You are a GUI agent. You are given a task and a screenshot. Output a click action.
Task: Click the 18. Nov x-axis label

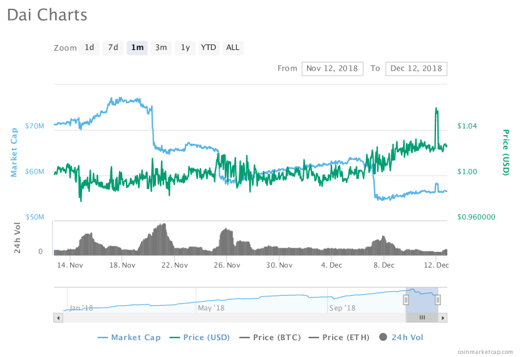pos(122,265)
